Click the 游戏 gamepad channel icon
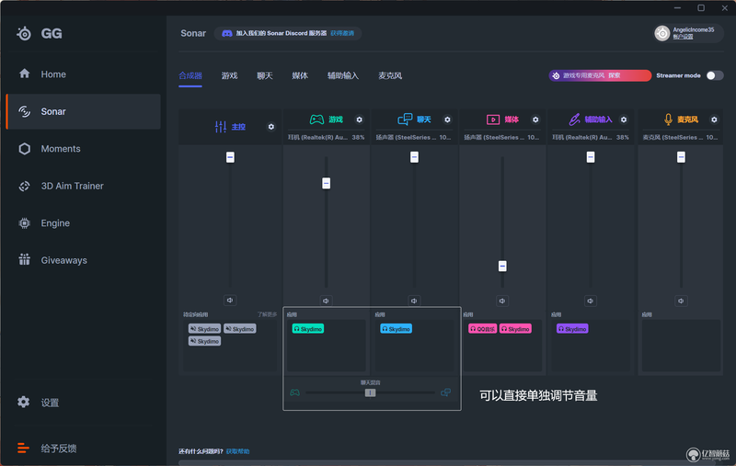 pyautogui.click(x=316, y=119)
